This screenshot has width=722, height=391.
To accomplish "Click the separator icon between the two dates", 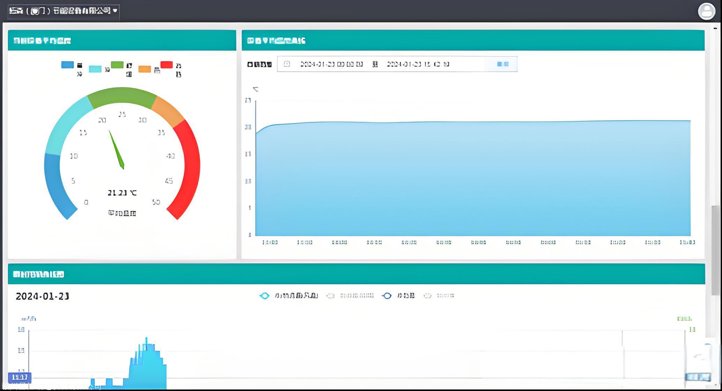I will (375, 64).
